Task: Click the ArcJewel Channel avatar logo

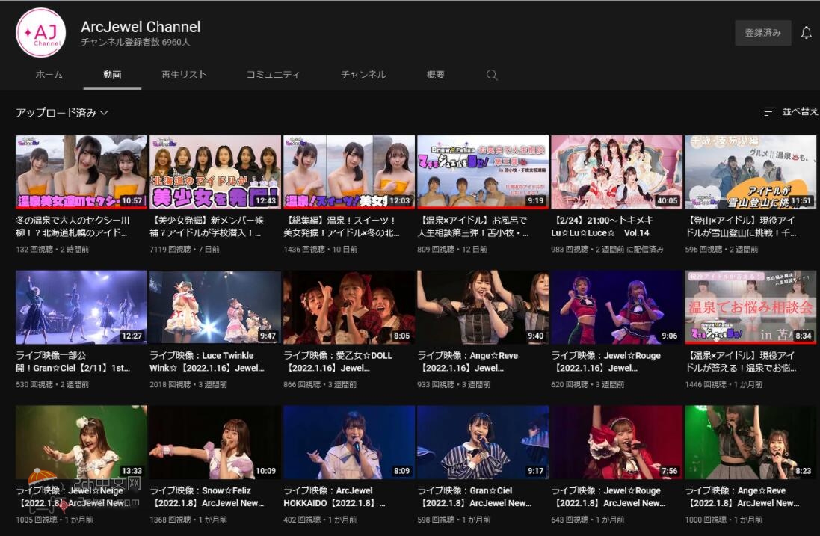Action: coord(41,32)
